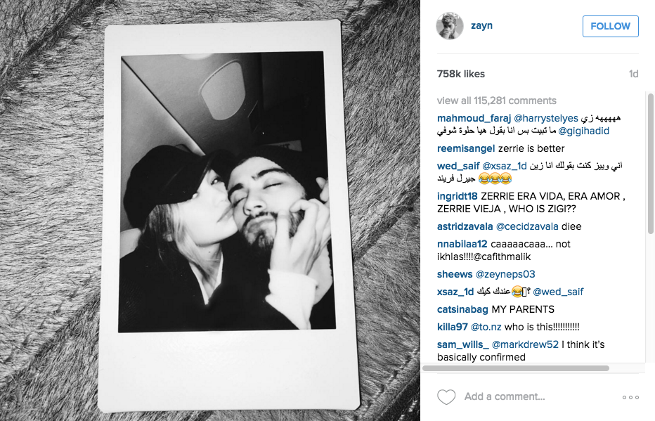Click the horizontal scrollbar under comments

(x=515, y=368)
